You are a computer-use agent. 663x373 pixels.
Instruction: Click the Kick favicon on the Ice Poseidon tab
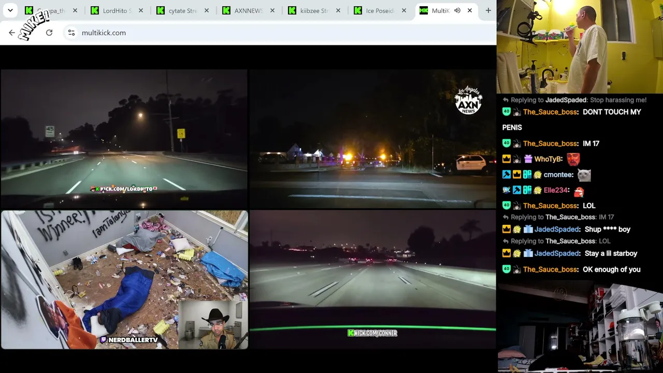pyautogui.click(x=358, y=10)
